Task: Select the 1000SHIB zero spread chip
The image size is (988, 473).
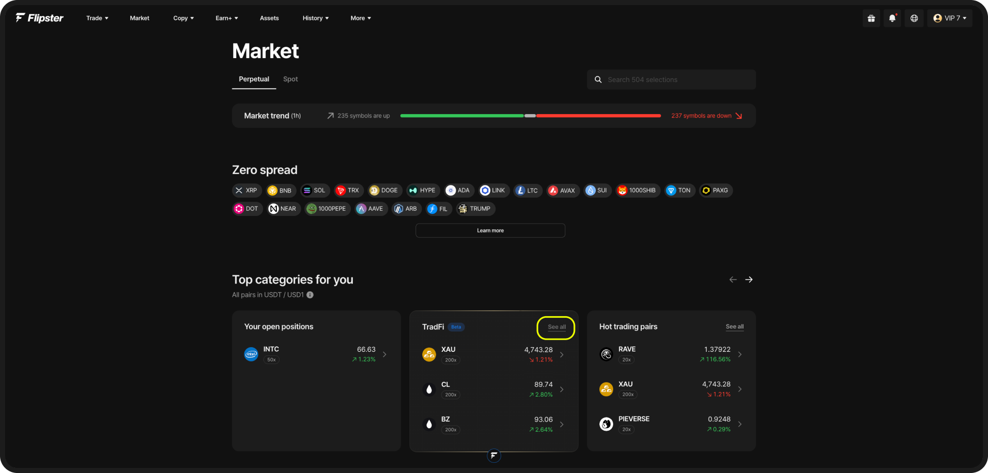Action: pyautogui.click(x=638, y=190)
